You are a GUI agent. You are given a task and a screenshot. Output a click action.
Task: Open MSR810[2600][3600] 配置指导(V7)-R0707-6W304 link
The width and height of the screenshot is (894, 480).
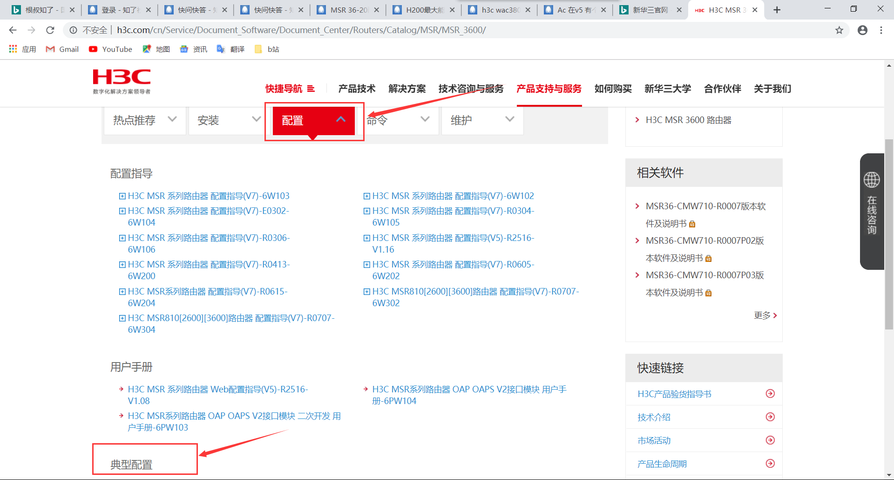(x=231, y=323)
